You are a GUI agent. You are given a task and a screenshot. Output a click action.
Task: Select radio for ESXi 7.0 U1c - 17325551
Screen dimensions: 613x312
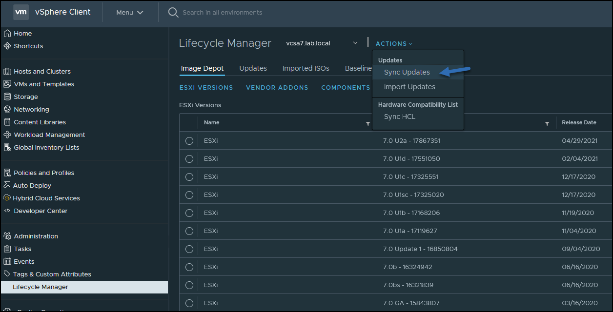pyautogui.click(x=189, y=177)
